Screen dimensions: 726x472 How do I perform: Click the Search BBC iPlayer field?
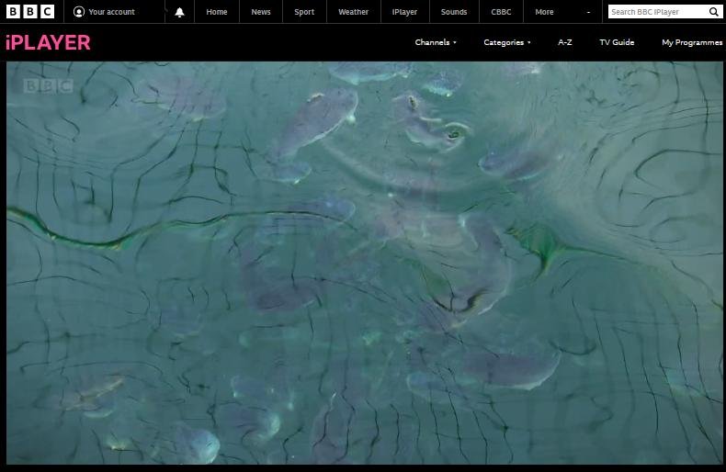tap(656, 12)
